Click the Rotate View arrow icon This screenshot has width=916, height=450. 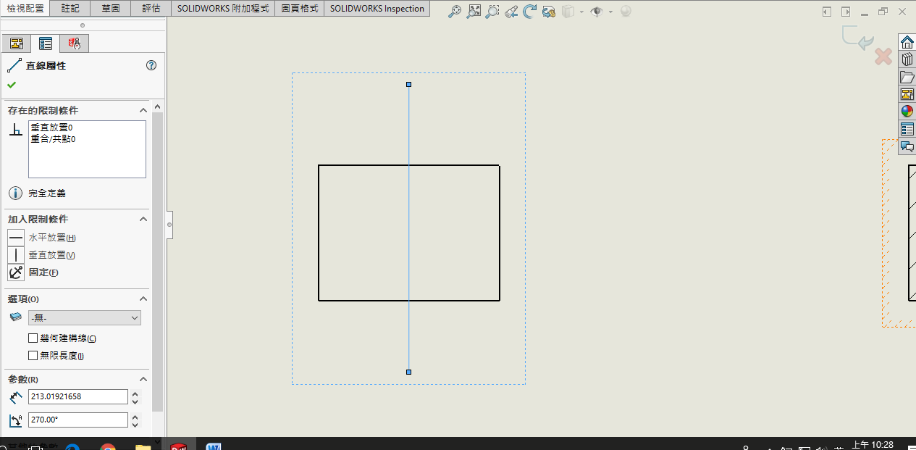pyautogui.click(x=529, y=12)
